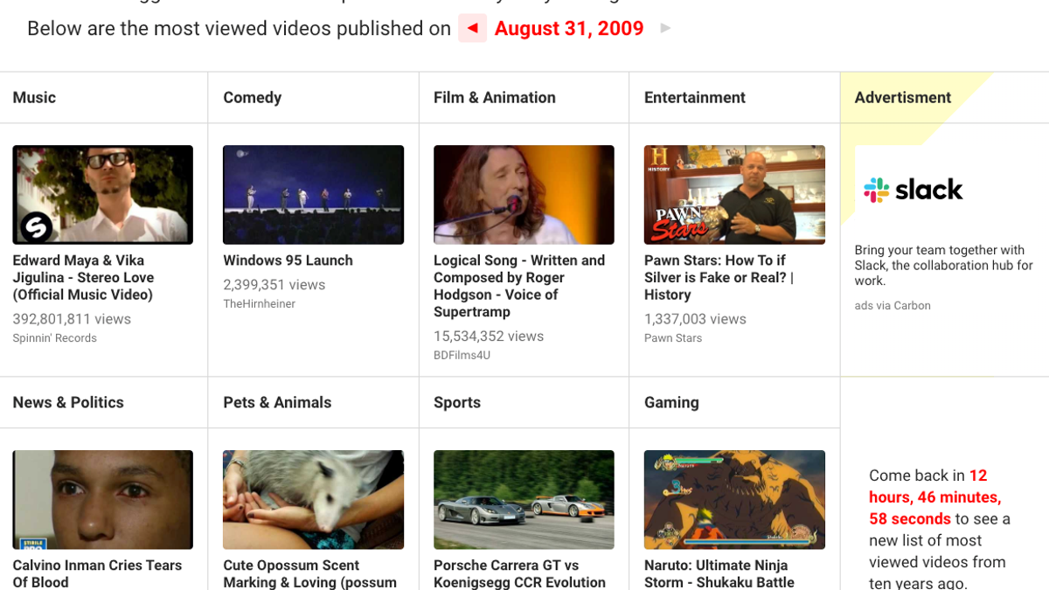Click the Comedy category heading
Viewport: 1049px width, 590px height.
coord(252,98)
